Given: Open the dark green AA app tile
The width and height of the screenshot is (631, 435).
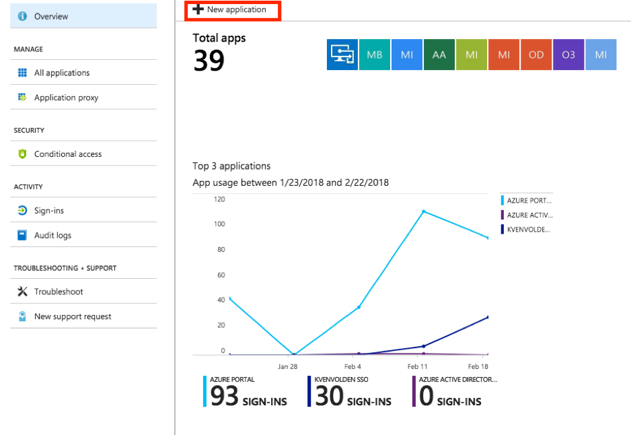Looking at the screenshot, I should click(439, 55).
